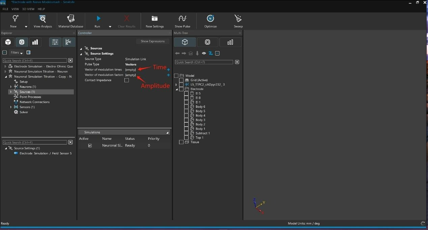Launch the Optimize tool
This screenshot has width=428, height=230.
(x=210, y=19)
